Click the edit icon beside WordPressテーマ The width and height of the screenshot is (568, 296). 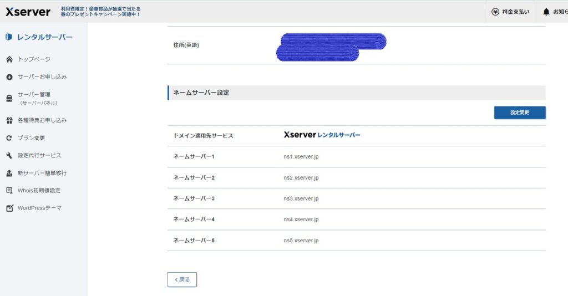[9, 208]
